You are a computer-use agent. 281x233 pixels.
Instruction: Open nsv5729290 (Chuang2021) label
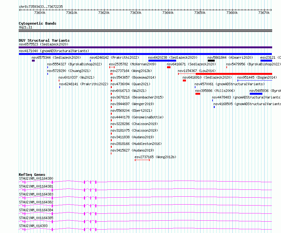tap(69, 71)
